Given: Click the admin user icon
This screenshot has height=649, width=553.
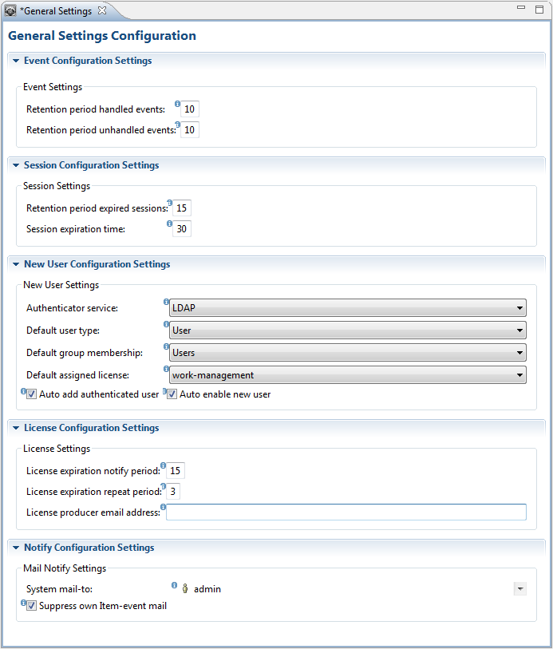Looking at the screenshot, I should tap(185, 589).
